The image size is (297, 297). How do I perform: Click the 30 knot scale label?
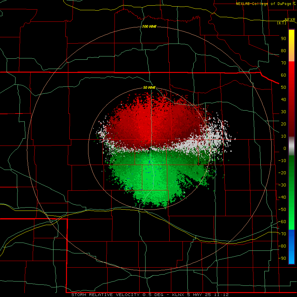point(283,112)
